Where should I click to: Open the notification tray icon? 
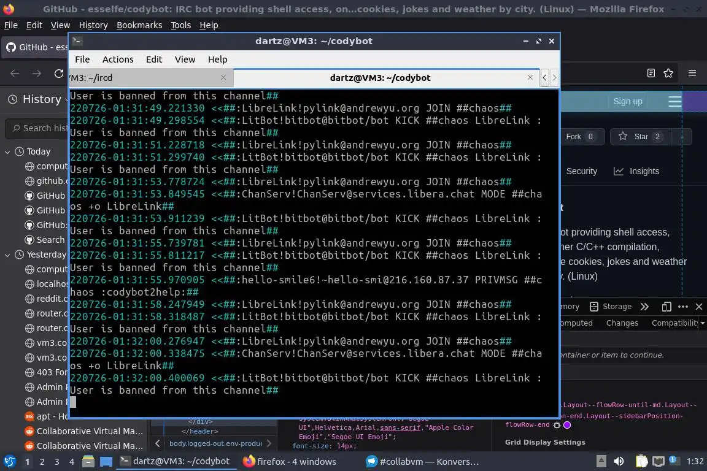[673, 460]
